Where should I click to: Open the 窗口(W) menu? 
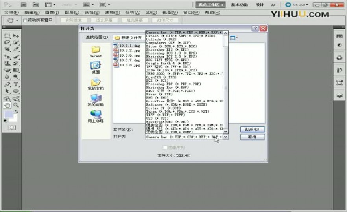(191, 13)
